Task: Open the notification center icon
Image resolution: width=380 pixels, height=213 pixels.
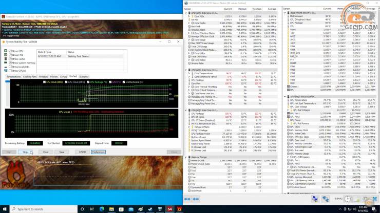Action: tap(374, 209)
